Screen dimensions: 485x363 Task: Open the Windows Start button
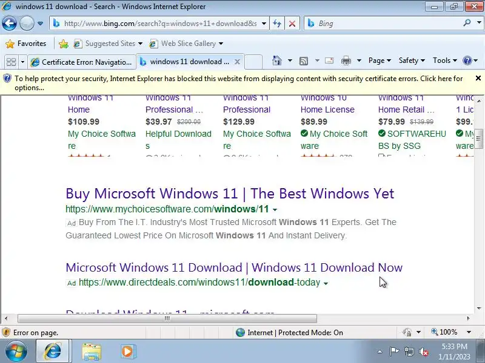tap(16, 352)
